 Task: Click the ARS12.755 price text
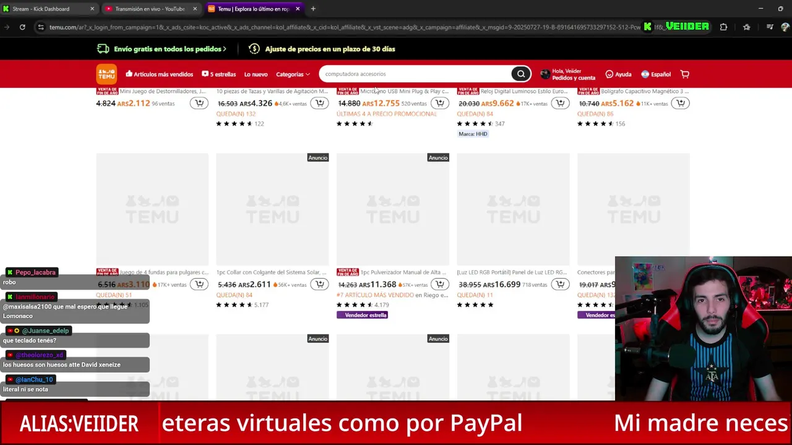(381, 103)
